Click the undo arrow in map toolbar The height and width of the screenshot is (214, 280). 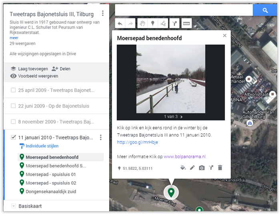click(x=120, y=23)
